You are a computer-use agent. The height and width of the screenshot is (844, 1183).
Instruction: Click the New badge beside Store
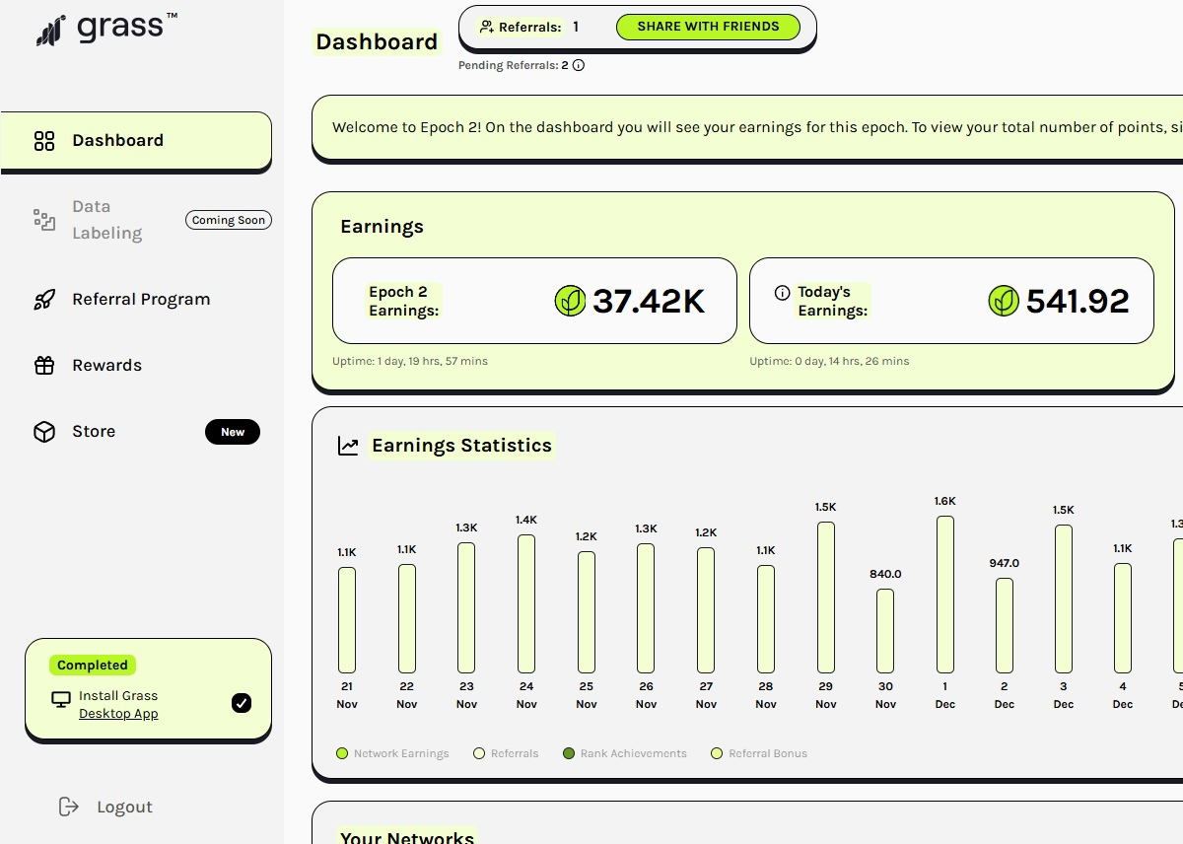(x=233, y=432)
